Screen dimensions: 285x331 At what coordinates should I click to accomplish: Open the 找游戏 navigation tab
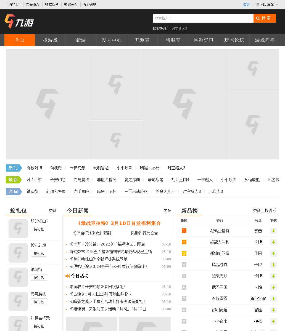click(x=50, y=40)
